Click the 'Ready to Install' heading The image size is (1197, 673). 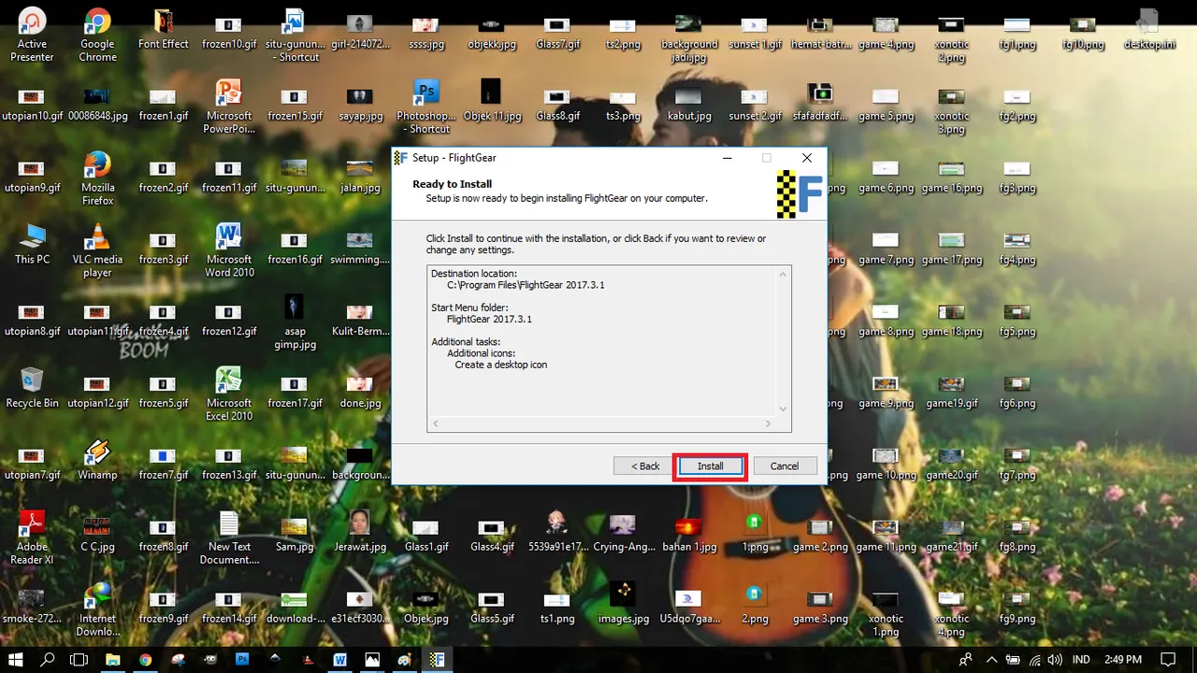click(452, 184)
